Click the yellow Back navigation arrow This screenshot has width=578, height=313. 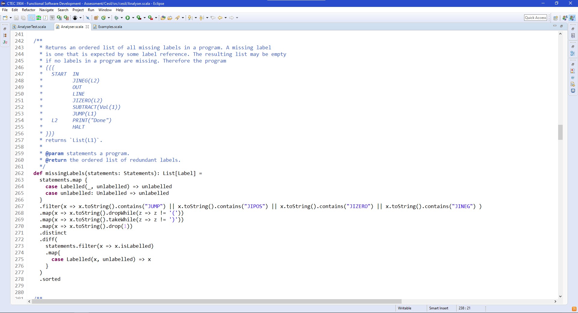coord(220,18)
